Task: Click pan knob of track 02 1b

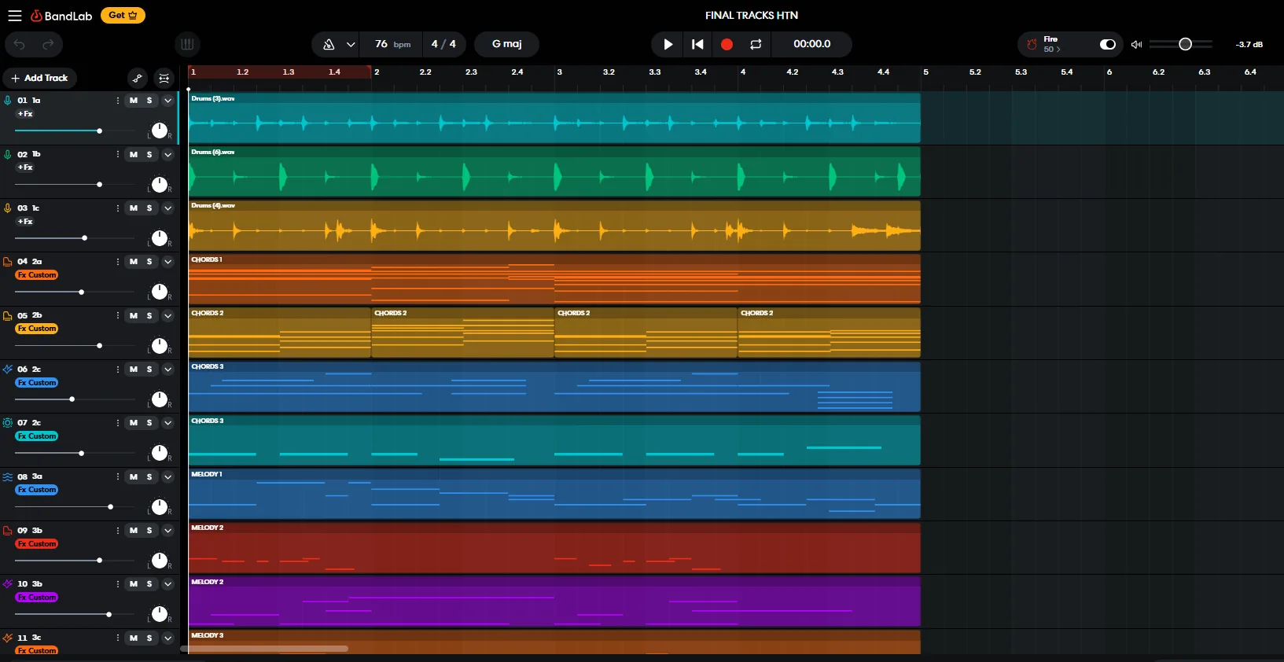Action: pyautogui.click(x=160, y=184)
